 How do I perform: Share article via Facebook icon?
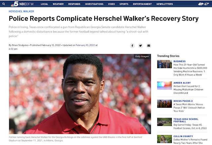tap(132, 46)
